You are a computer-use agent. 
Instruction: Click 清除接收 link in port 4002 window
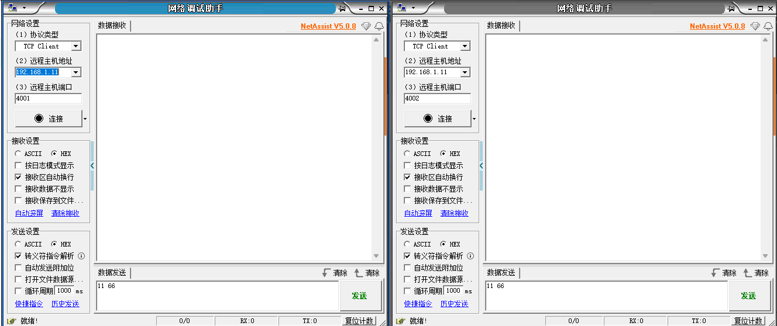[455, 213]
